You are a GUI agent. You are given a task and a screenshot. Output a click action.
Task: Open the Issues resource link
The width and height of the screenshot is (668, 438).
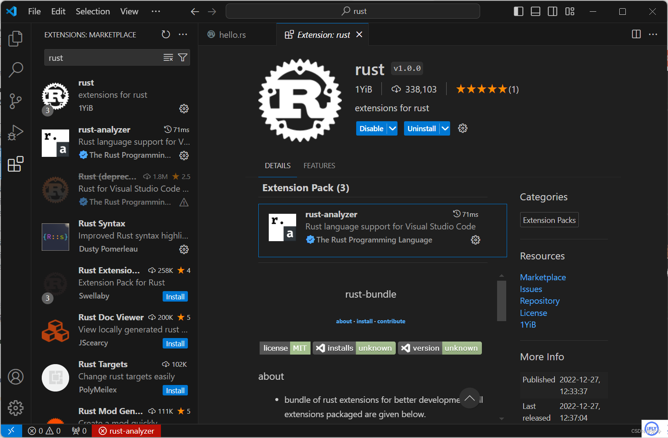click(x=531, y=289)
